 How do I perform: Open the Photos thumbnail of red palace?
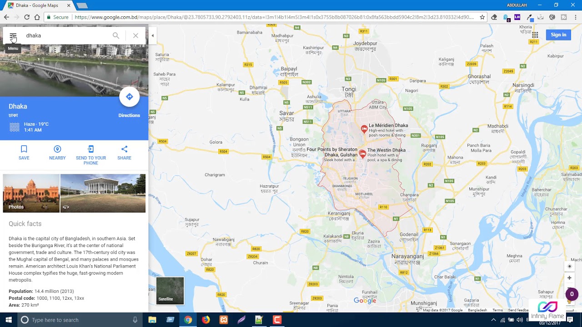(31, 193)
